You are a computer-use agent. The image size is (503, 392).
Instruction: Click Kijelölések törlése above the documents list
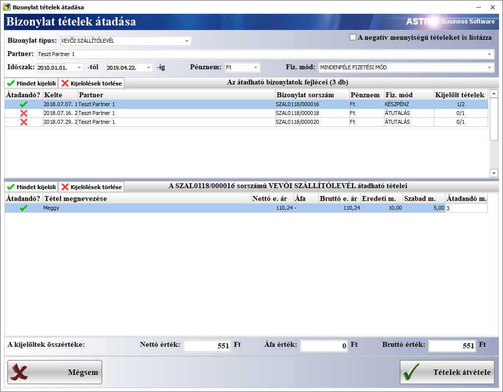pyautogui.click(x=91, y=84)
